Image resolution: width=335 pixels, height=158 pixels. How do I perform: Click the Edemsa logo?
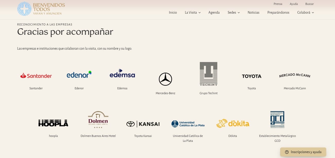(122, 73)
